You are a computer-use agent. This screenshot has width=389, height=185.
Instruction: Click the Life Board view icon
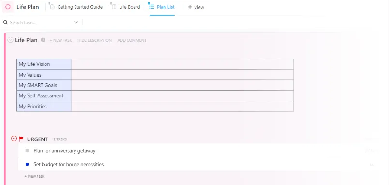(x=114, y=7)
